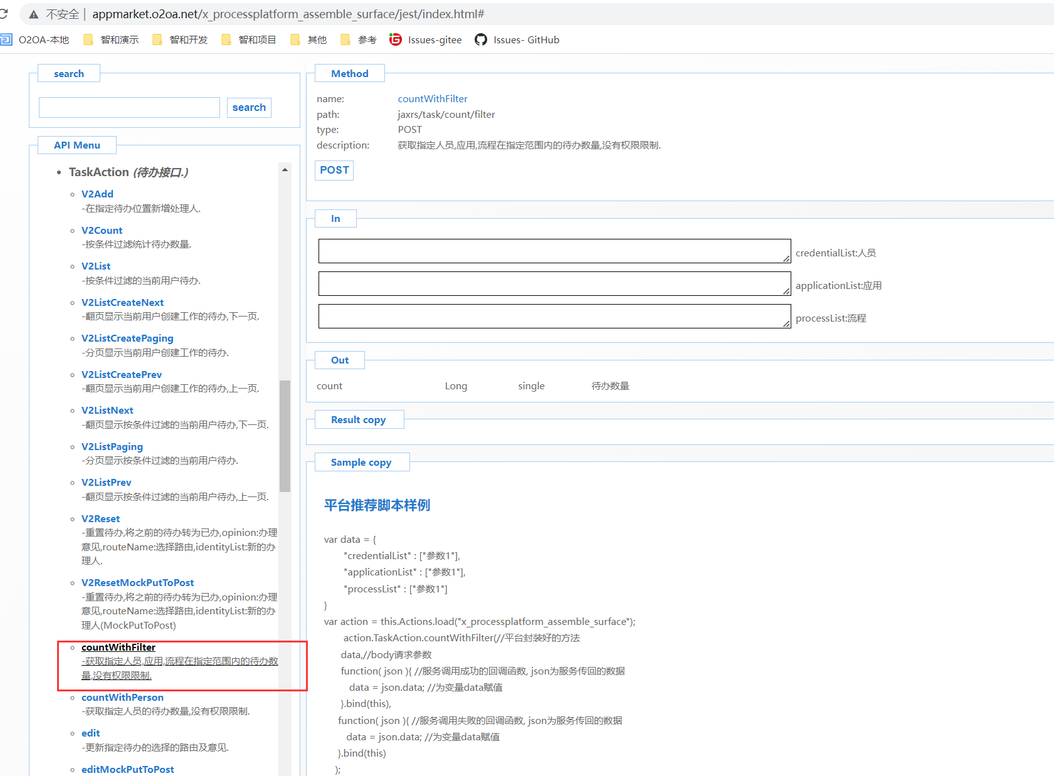The width and height of the screenshot is (1054, 776).
Task: Click the API Menu section legend
Action: 77,145
